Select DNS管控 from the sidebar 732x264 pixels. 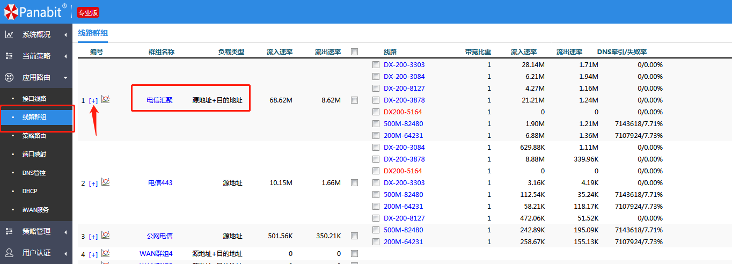point(34,173)
